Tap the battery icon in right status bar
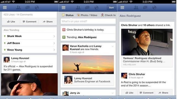This screenshot has width=177, height=99. pyautogui.click(x=174, y=2)
